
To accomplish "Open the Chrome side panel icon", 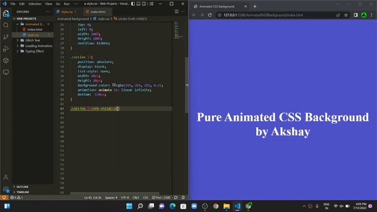I will click(x=356, y=15).
